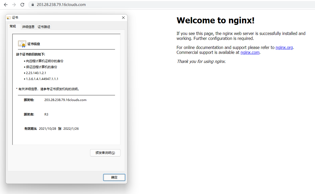The image size is (315, 194).
Task: Click the certificate dialog title icon
Action: coord(9,18)
